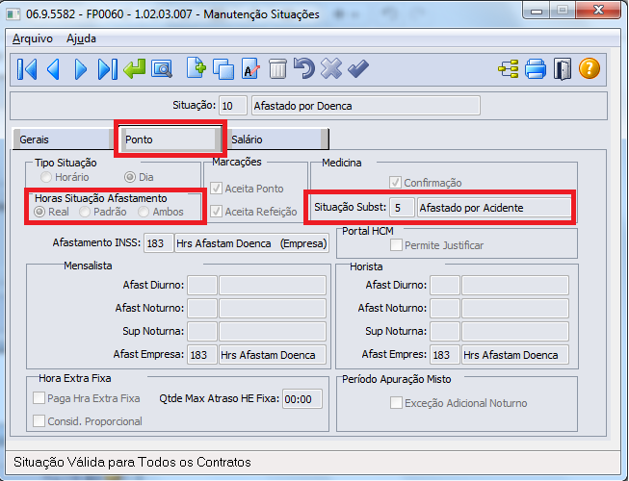Click Qtde Max Atraso HE Fixa field

(x=302, y=399)
